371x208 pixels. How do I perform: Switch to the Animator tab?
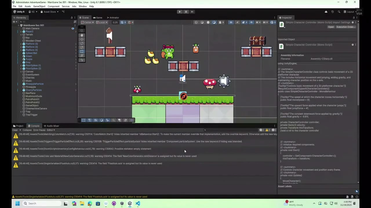113,18
